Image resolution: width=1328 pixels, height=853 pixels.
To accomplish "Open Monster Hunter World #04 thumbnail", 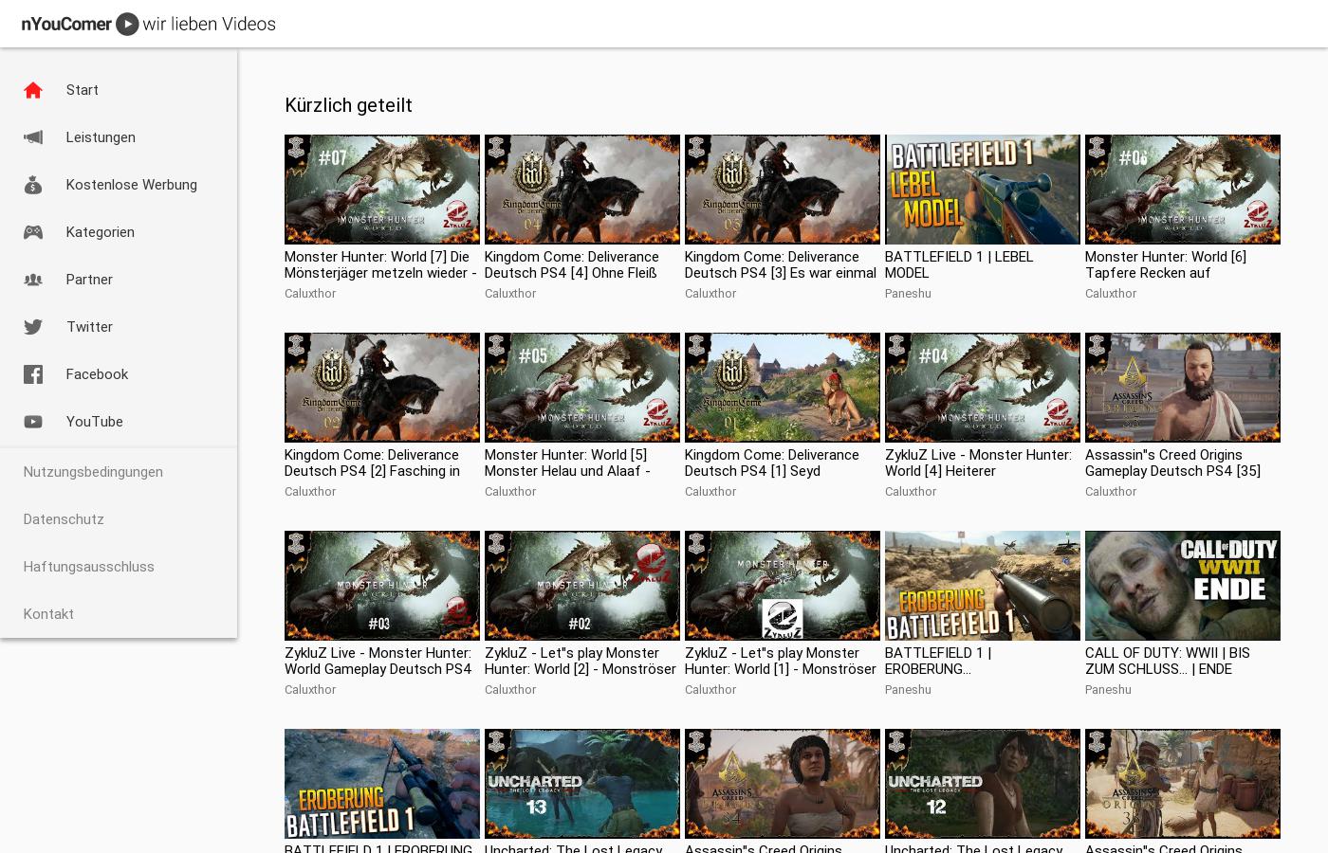I will point(983,388).
